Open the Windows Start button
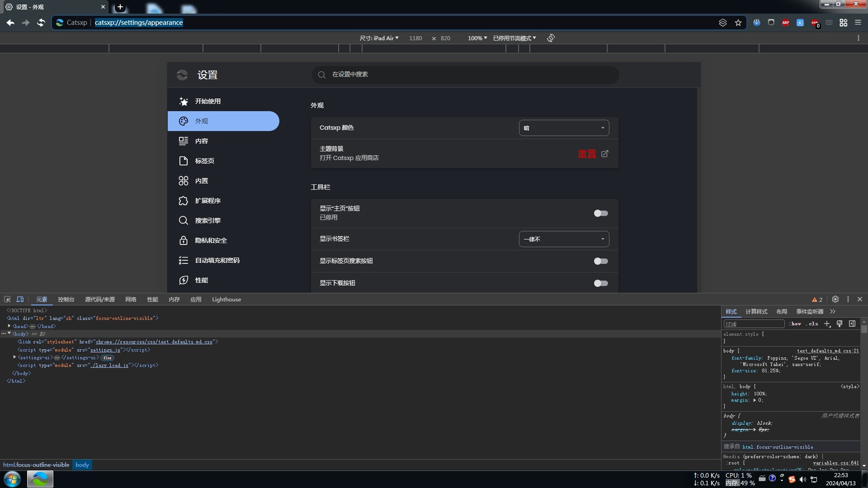868x488 pixels. [12, 479]
